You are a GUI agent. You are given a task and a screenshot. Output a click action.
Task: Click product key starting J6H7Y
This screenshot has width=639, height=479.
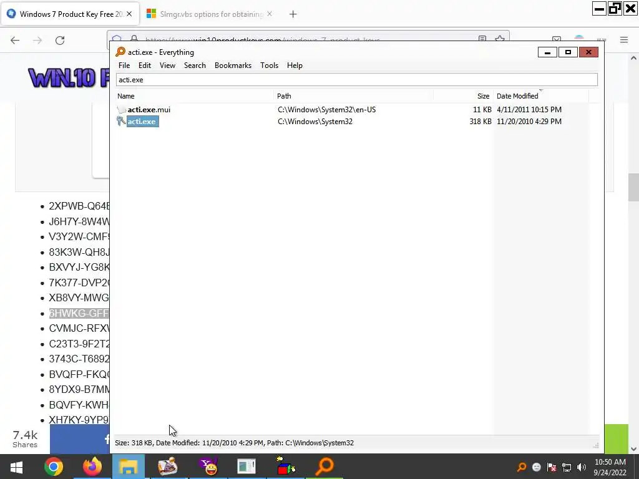[x=79, y=221]
